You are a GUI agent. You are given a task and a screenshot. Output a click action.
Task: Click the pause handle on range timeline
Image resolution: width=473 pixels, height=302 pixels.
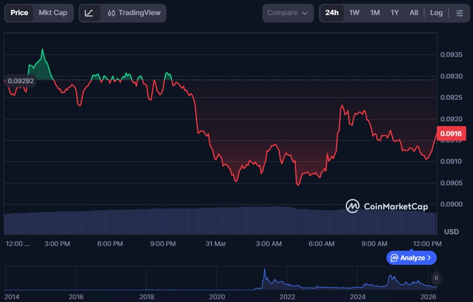tap(436, 278)
